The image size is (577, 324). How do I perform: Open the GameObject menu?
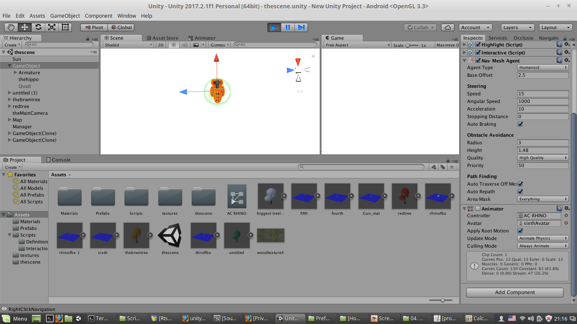pyautogui.click(x=65, y=16)
